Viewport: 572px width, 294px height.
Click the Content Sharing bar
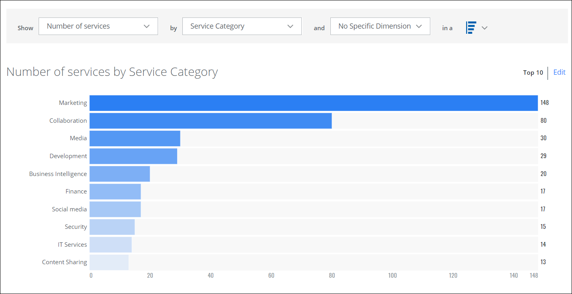point(109,262)
